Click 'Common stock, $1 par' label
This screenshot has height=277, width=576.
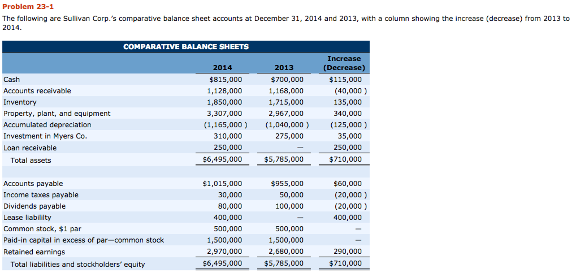pyautogui.click(x=42, y=229)
